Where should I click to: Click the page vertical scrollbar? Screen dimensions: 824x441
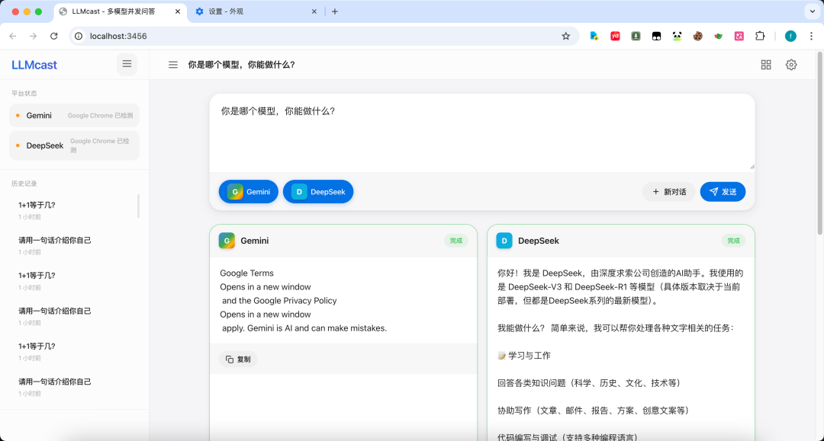819,143
